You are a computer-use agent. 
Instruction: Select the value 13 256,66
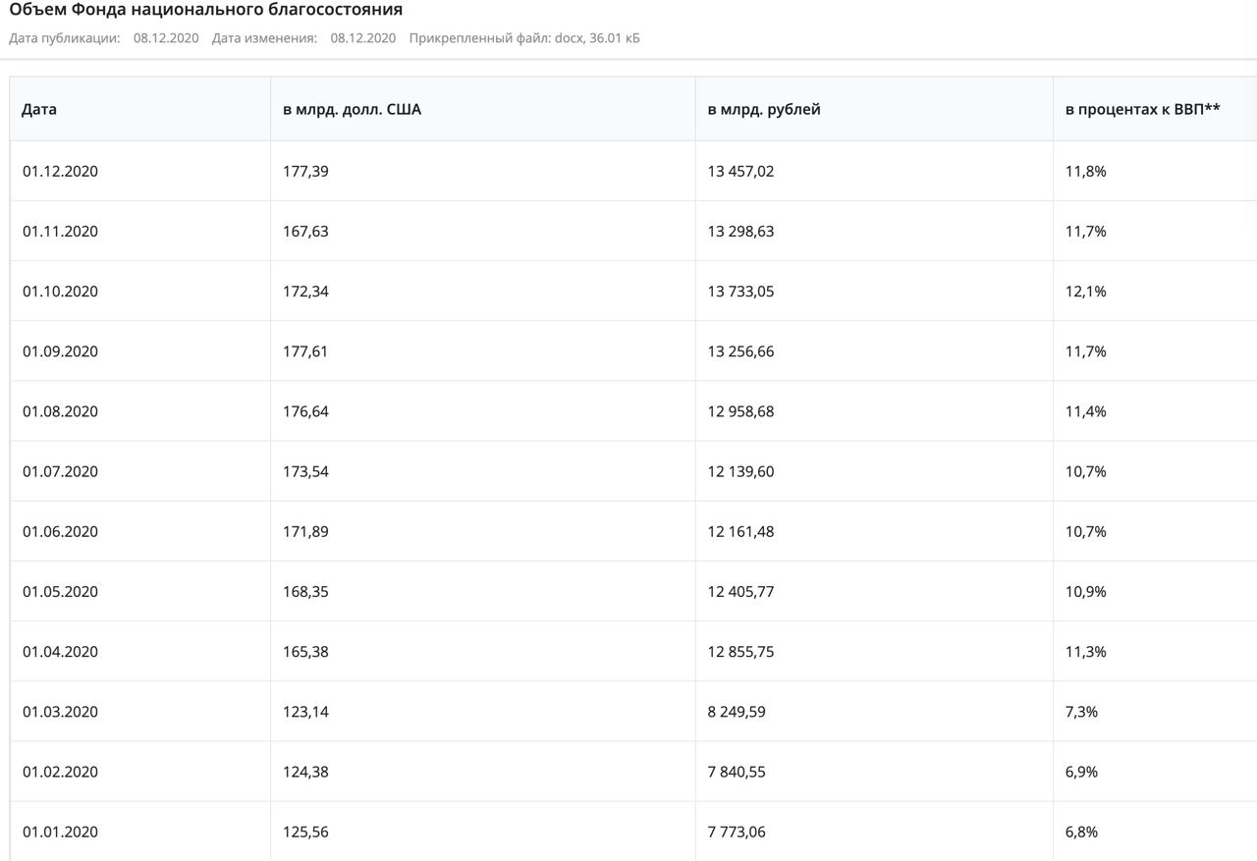point(740,351)
